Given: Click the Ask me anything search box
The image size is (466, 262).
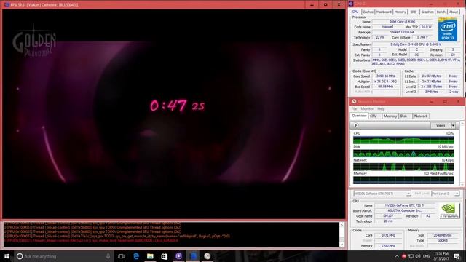Looking at the screenshot, I should pos(63,256).
